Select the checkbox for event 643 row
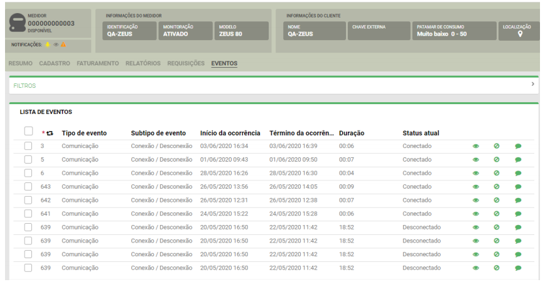Screen dimensions: 545x282 pos(28,187)
